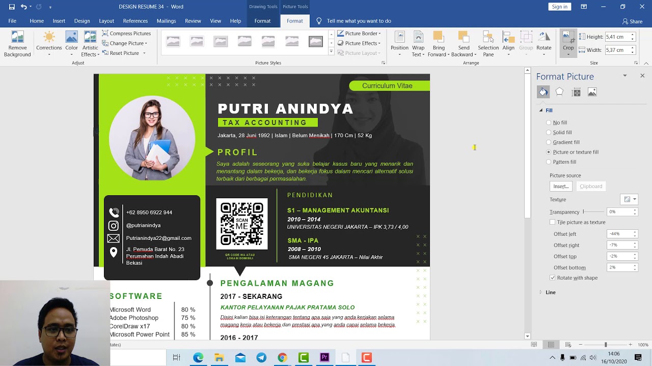Open File Explorer from the taskbar
The image size is (652, 366).
pos(219,357)
